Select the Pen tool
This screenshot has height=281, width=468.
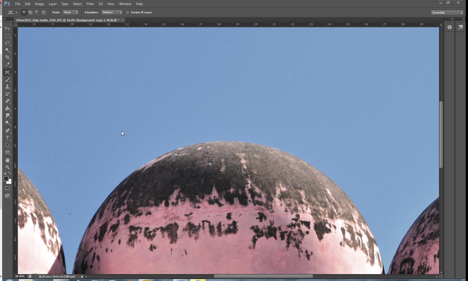[x=7, y=131]
